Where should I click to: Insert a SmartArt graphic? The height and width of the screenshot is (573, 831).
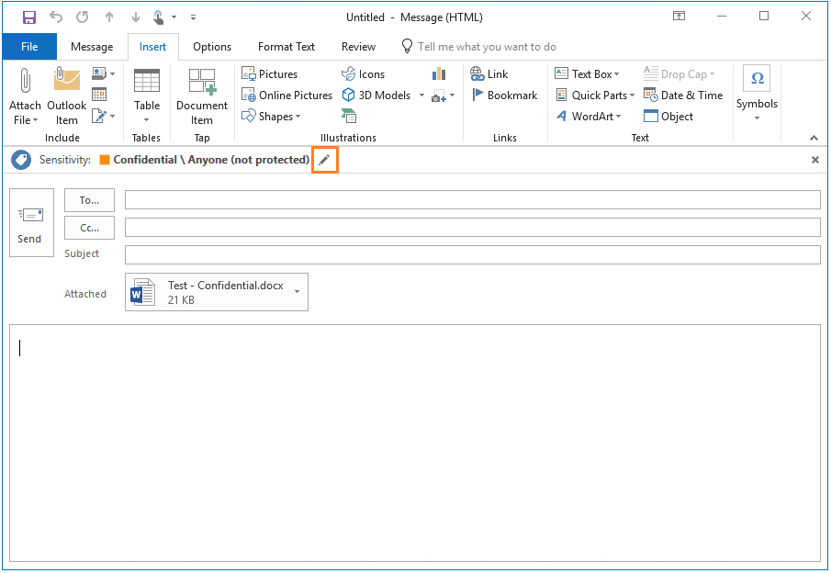pos(349,116)
